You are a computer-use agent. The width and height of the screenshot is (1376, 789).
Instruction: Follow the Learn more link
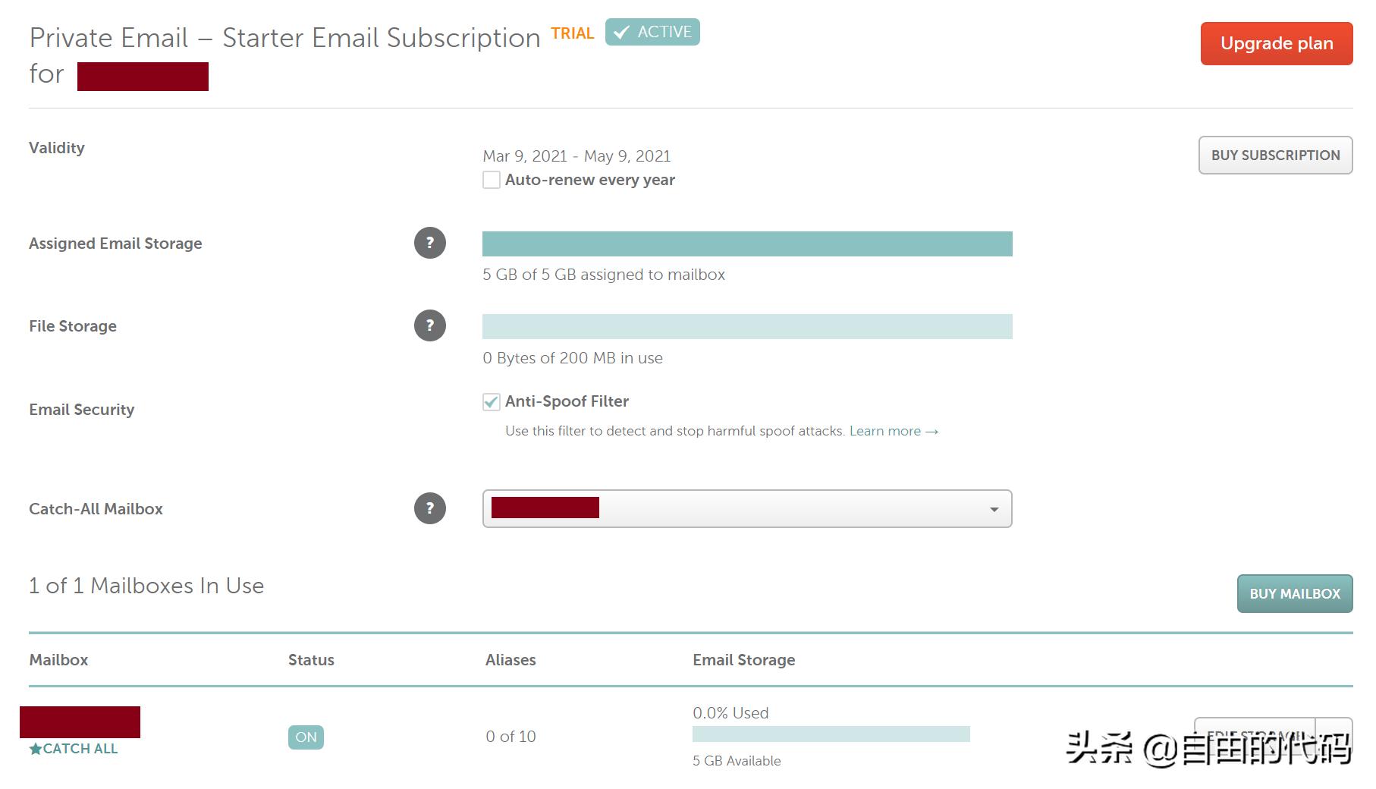click(x=884, y=431)
